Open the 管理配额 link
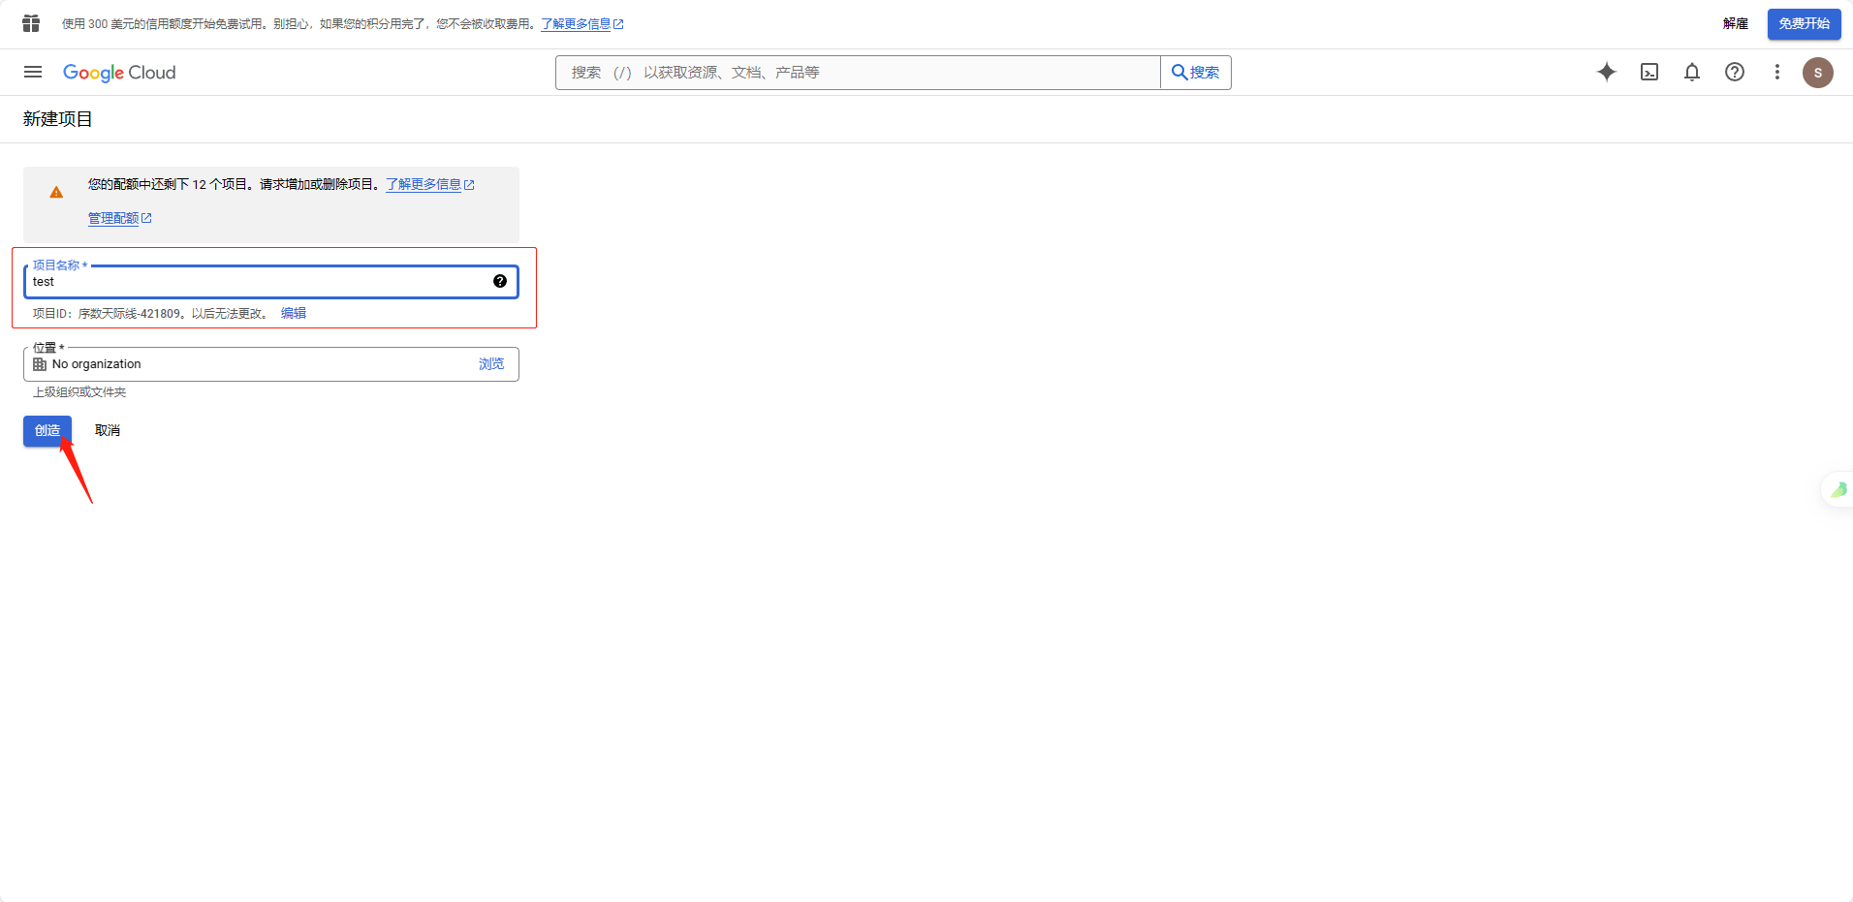This screenshot has height=902, width=1853. (120, 218)
